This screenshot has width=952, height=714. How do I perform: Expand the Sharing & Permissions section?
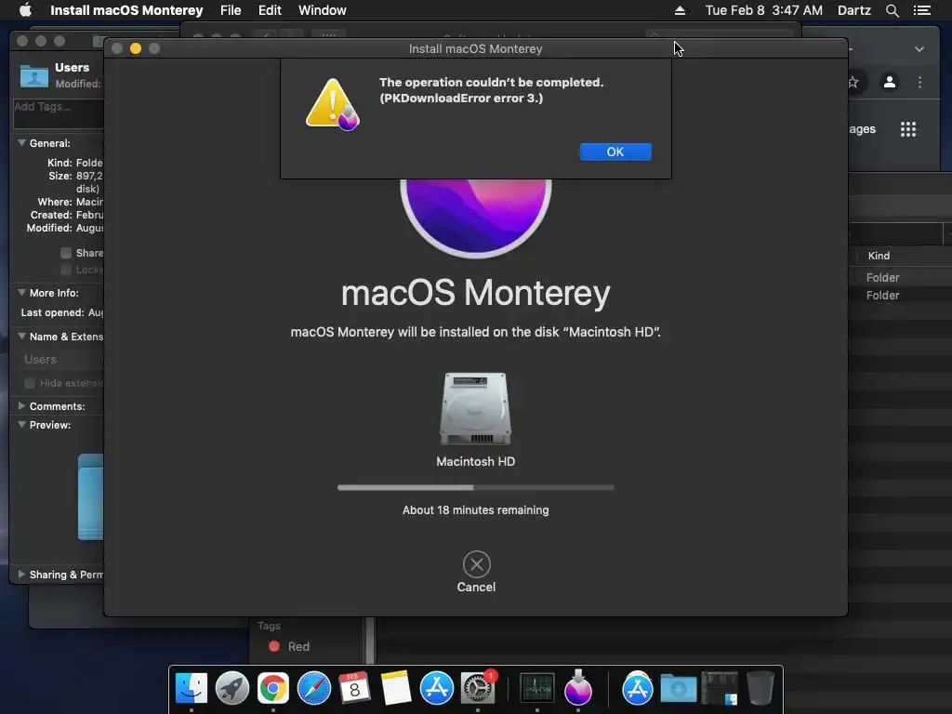22,575
